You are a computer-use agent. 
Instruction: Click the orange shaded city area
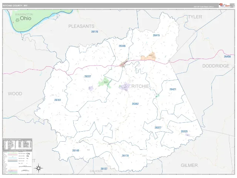point(148,57)
